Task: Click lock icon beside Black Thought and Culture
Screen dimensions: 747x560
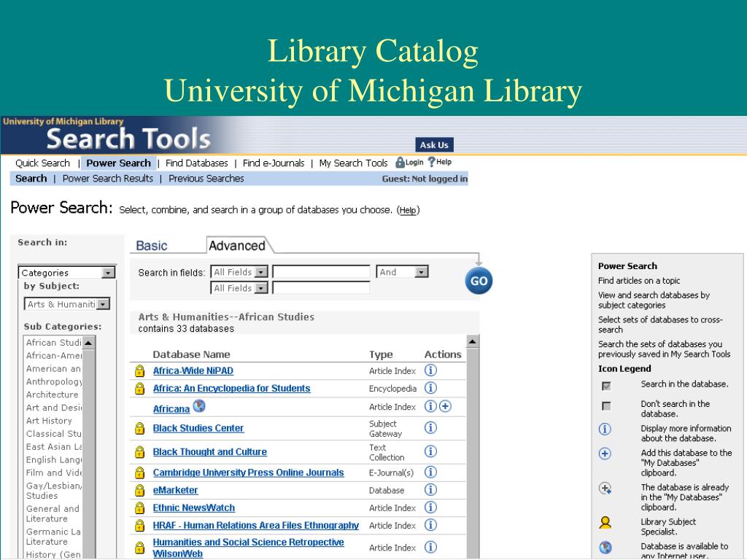Action: (139, 451)
